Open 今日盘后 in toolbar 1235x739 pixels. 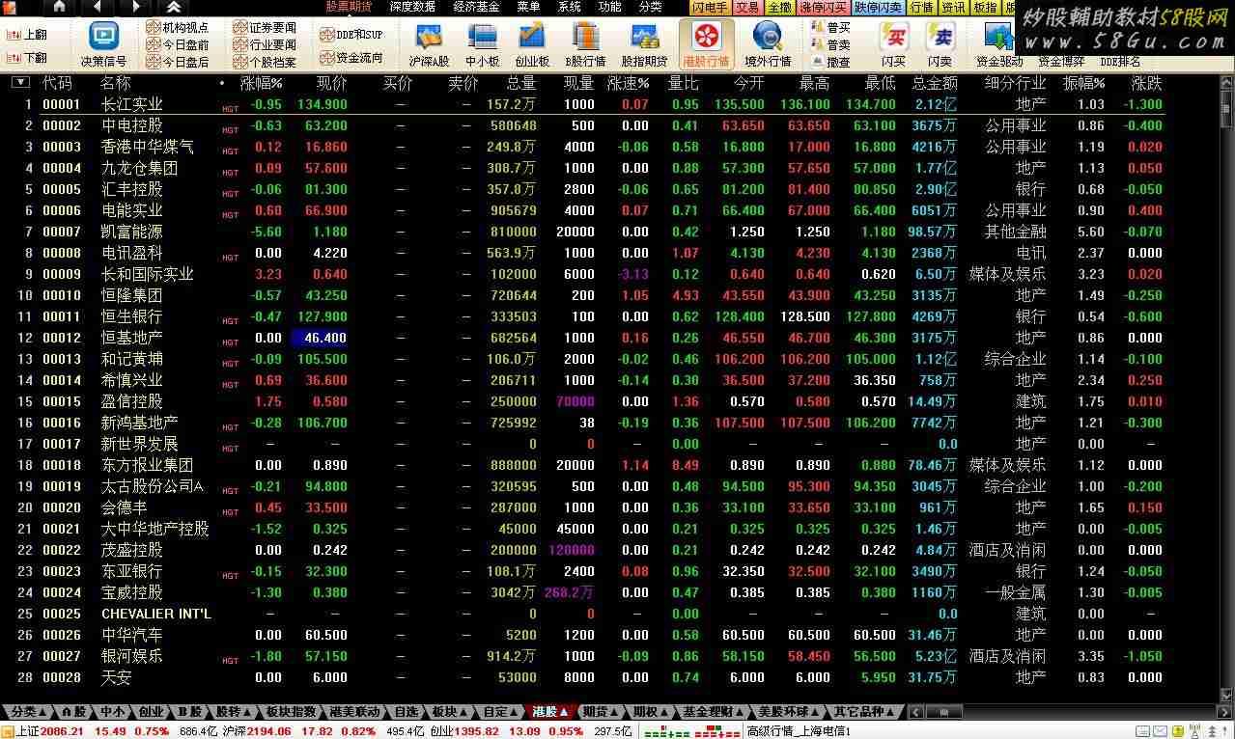[178, 62]
